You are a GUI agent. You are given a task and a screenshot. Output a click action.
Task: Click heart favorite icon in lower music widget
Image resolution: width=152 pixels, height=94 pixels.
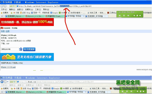(143, 91)
